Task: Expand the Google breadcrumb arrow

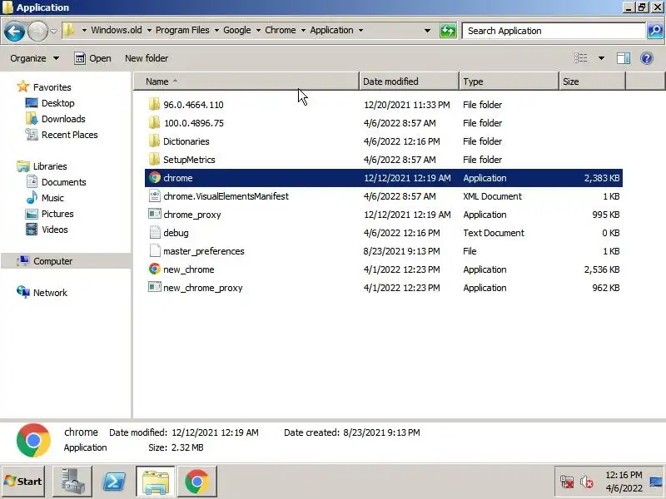Action: pyautogui.click(x=258, y=30)
